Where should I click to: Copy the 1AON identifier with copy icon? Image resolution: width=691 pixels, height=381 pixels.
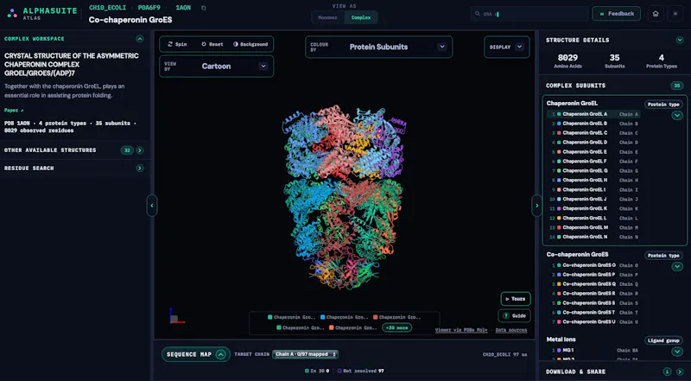pyautogui.click(x=204, y=8)
